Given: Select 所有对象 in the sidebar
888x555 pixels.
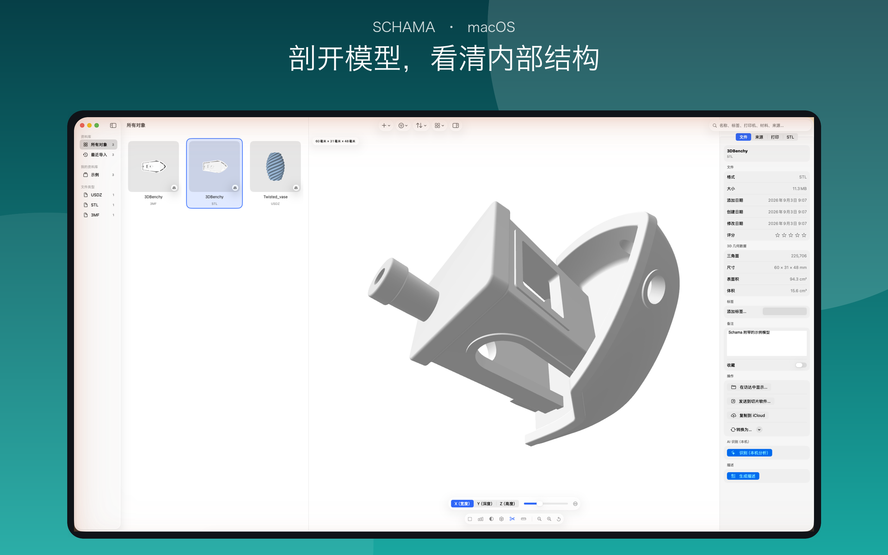Looking at the screenshot, I should pos(99,145).
